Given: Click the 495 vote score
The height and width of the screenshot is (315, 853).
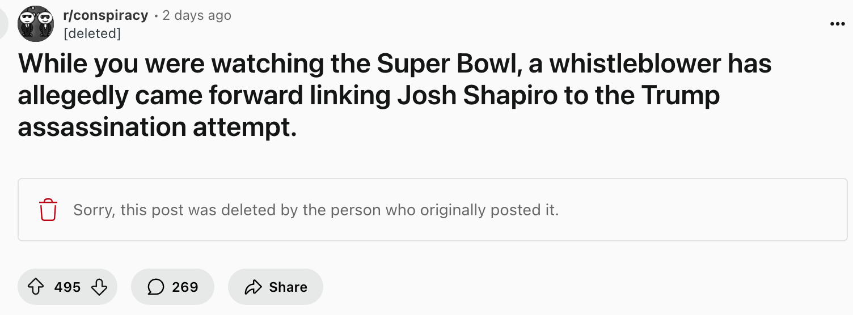Looking at the screenshot, I should [x=67, y=287].
